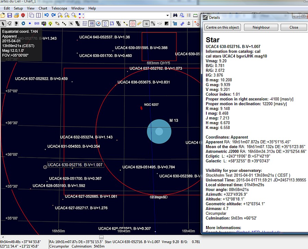Open the Help menu
Viewport: 308px width, 249px height.
click(x=92, y=8)
